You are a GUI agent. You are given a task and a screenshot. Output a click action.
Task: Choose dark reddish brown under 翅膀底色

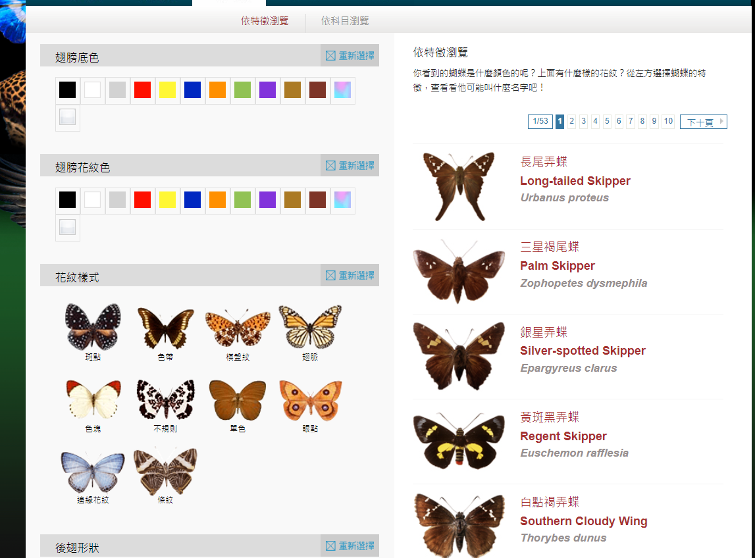pos(318,90)
